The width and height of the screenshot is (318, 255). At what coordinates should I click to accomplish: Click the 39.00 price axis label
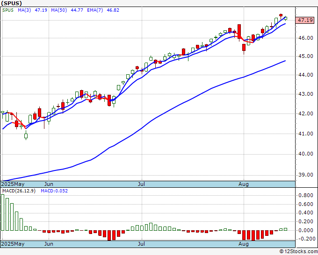[x=306, y=175]
